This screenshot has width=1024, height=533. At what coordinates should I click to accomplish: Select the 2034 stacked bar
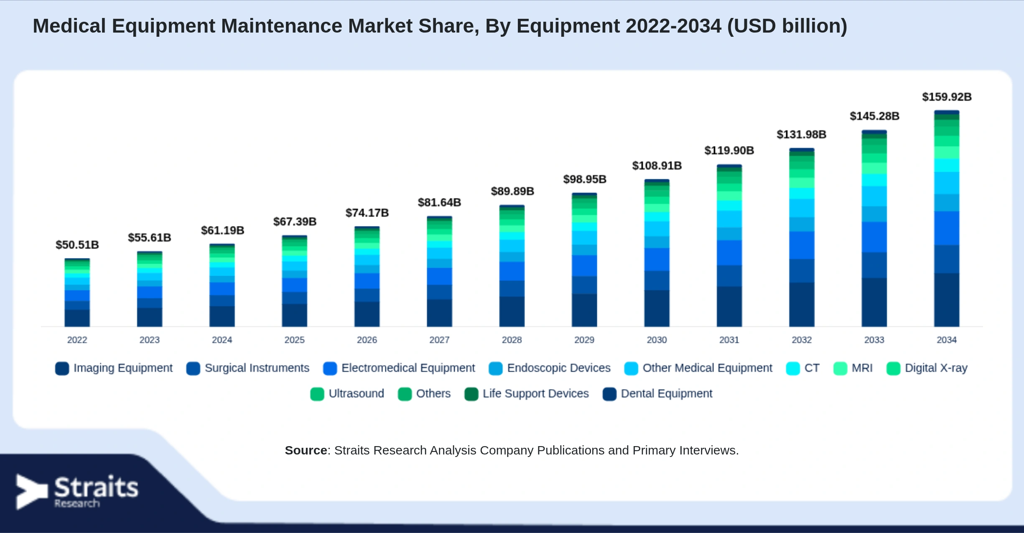click(947, 218)
